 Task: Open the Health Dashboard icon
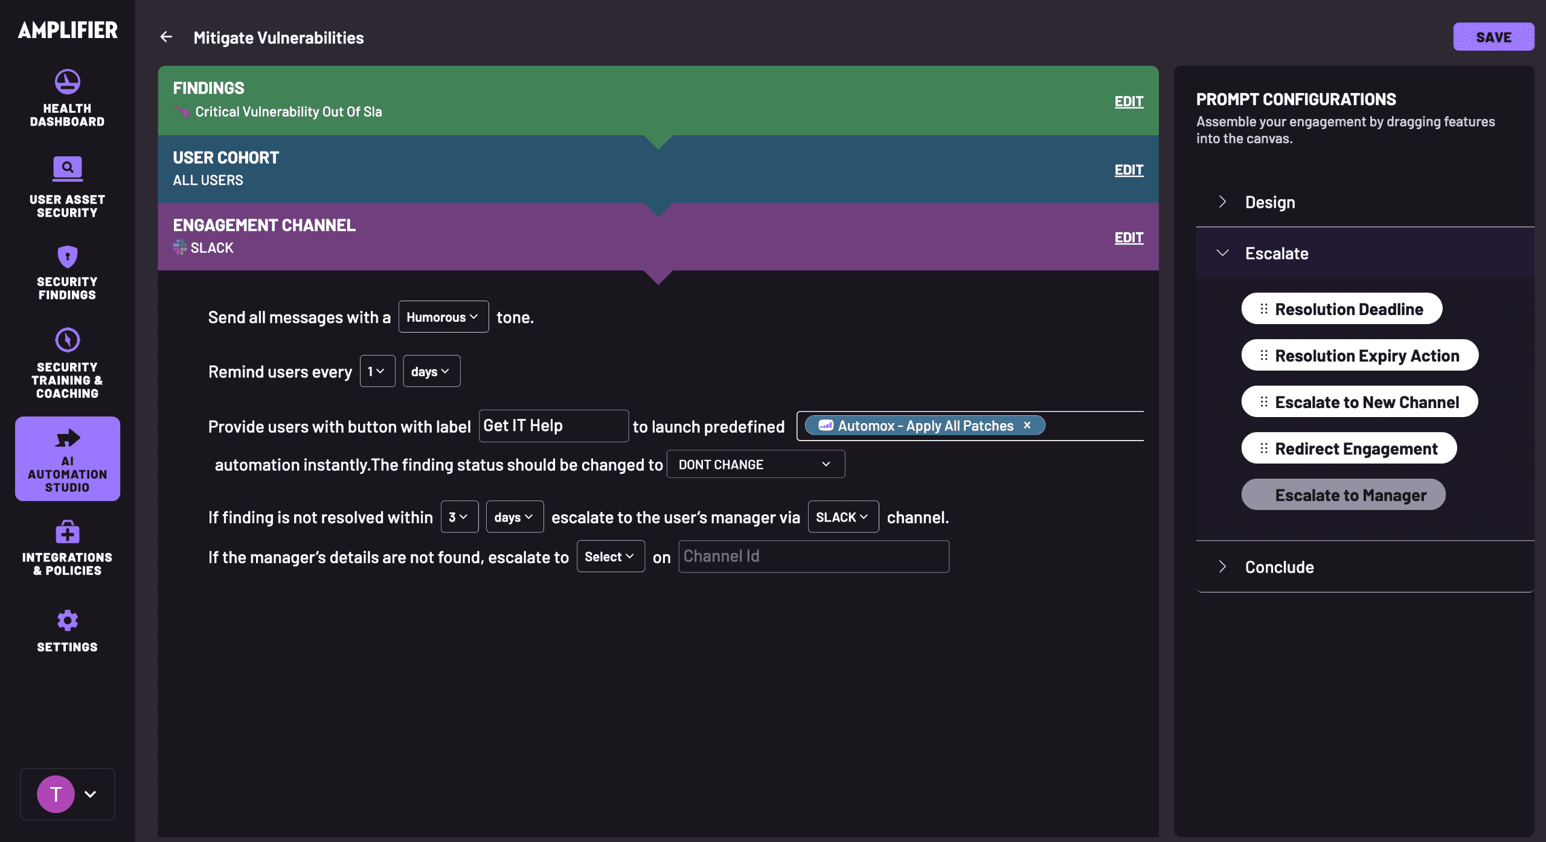point(67,82)
